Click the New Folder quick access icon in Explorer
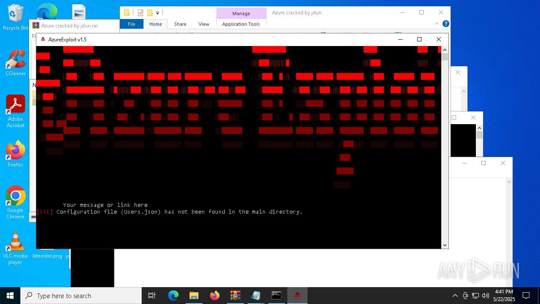 pos(150,13)
